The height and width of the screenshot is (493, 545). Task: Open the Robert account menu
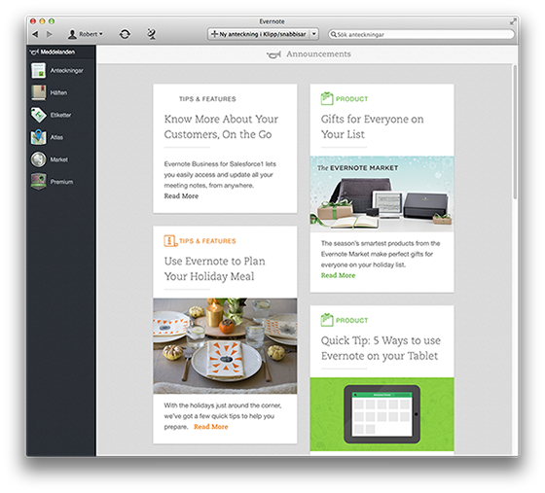86,34
